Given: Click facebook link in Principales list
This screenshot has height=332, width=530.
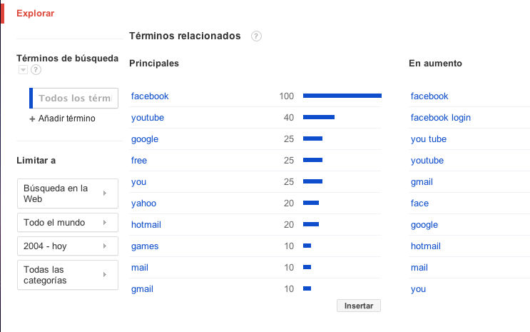Looking at the screenshot, I should point(150,96).
